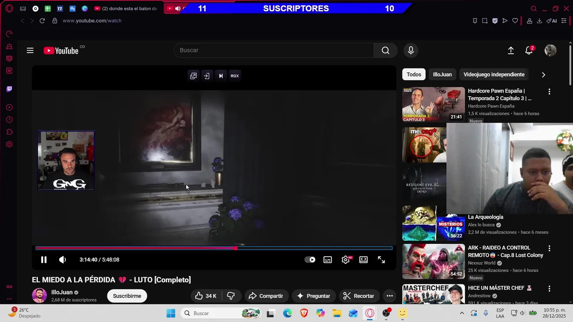
Task: Click the Recortar clip button
Action: point(359,296)
